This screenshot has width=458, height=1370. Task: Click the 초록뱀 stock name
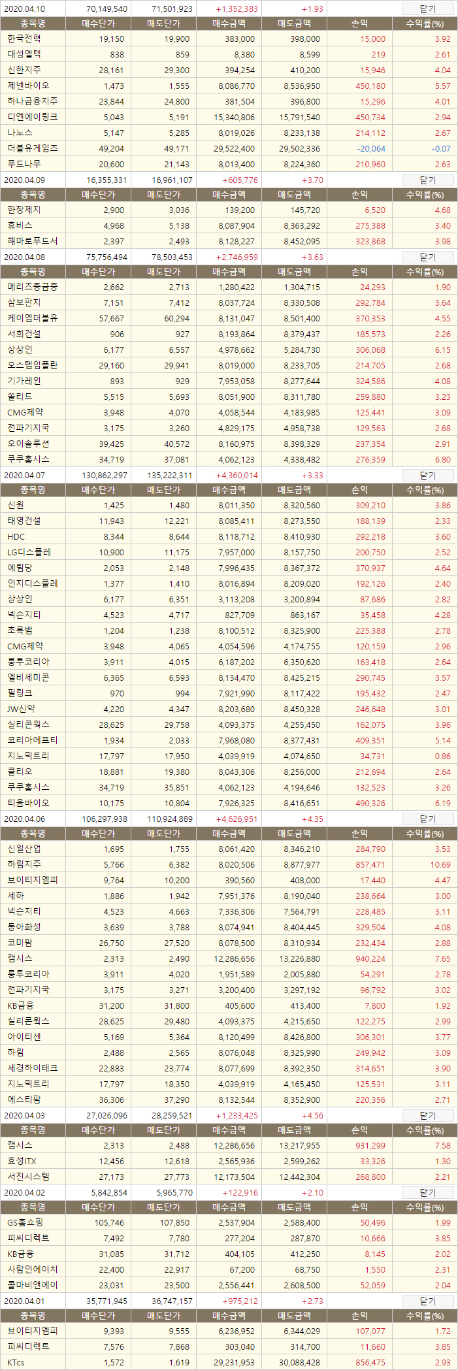click(20, 630)
